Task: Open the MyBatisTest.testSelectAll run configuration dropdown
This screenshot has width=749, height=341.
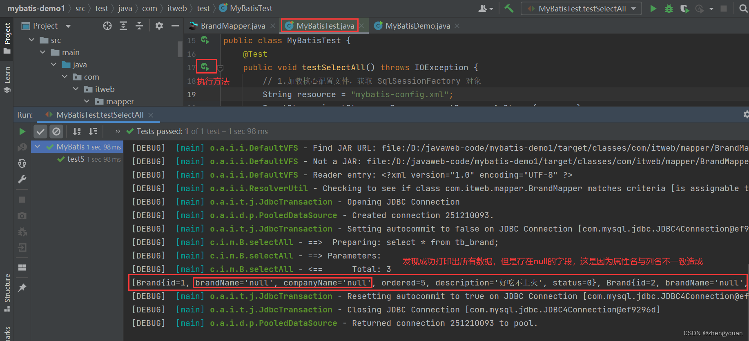Action: point(581,9)
